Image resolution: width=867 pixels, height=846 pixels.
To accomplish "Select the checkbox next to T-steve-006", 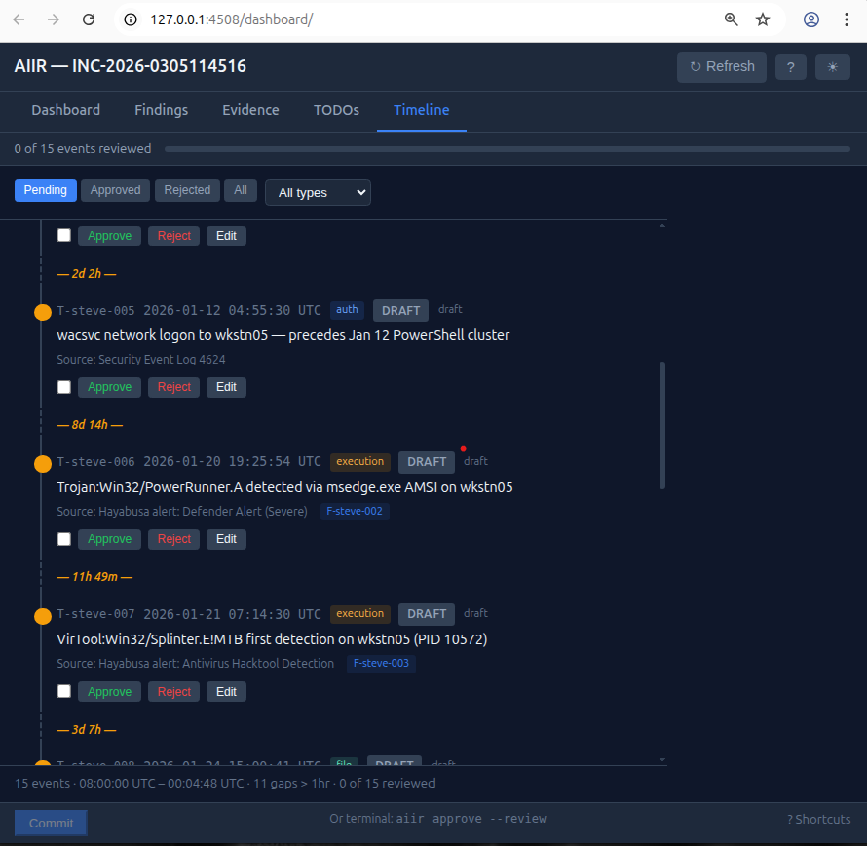I will click(x=63, y=539).
